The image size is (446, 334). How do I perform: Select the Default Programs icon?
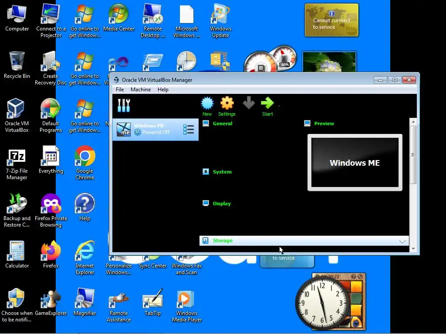[x=51, y=115]
